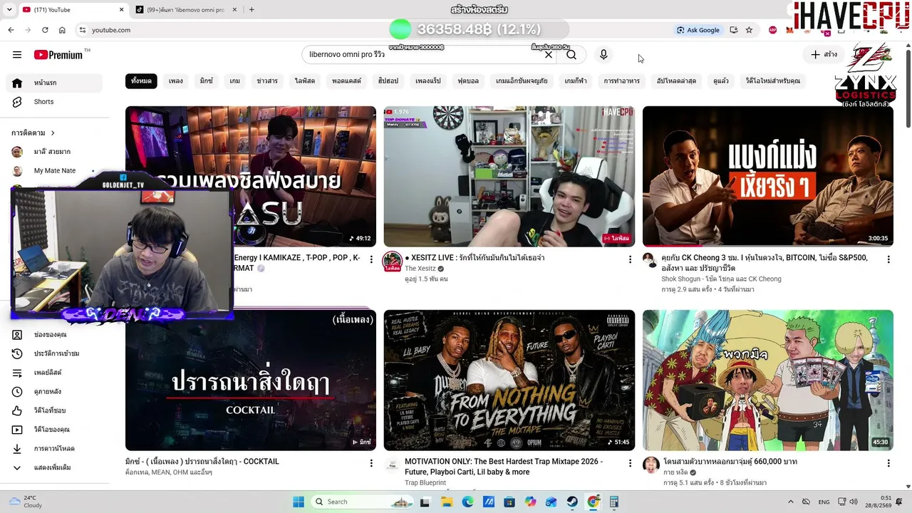Start voice search with the microphone
Screen dimensions: 912x513
pos(603,55)
